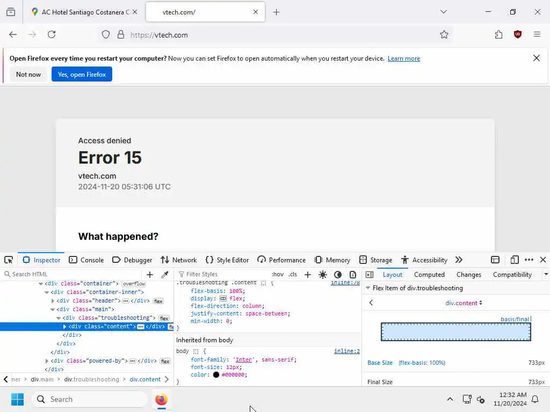The width and height of the screenshot is (550, 412).
Task: Collapse the Flex Item of div.troubleshooting section
Action: tap(368, 288)
